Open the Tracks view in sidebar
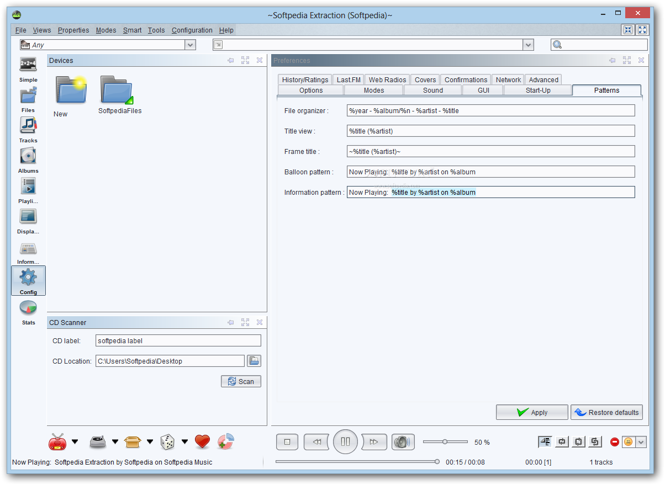The height and width of the screenshot is (485, 665). (x=28, y=130)
